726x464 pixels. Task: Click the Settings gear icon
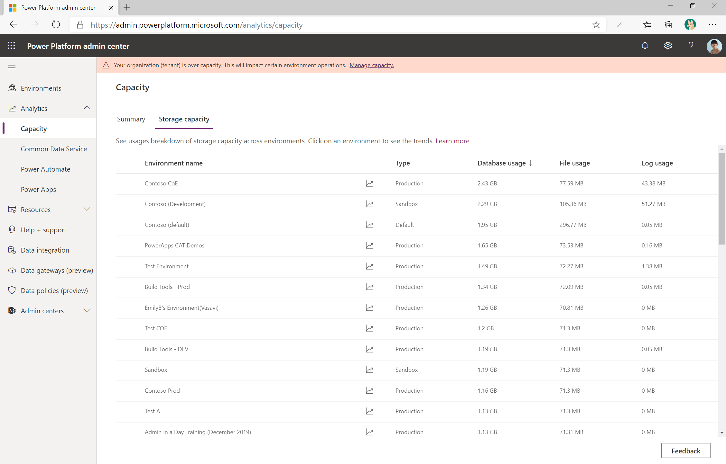668,47
